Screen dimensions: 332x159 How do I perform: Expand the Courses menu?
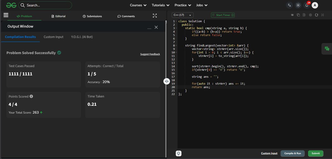pyautogui.click(x=138, y=5)
